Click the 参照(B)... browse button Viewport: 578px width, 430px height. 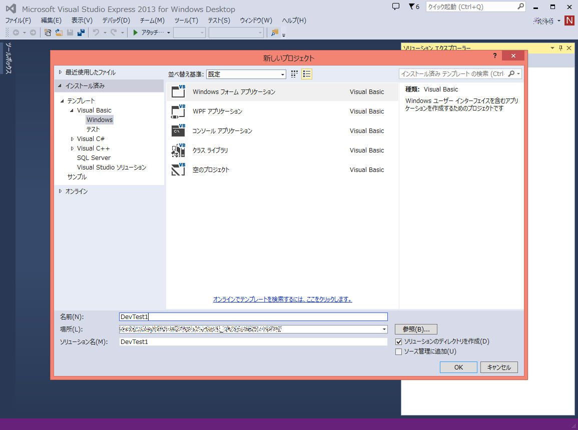[416, 329]
